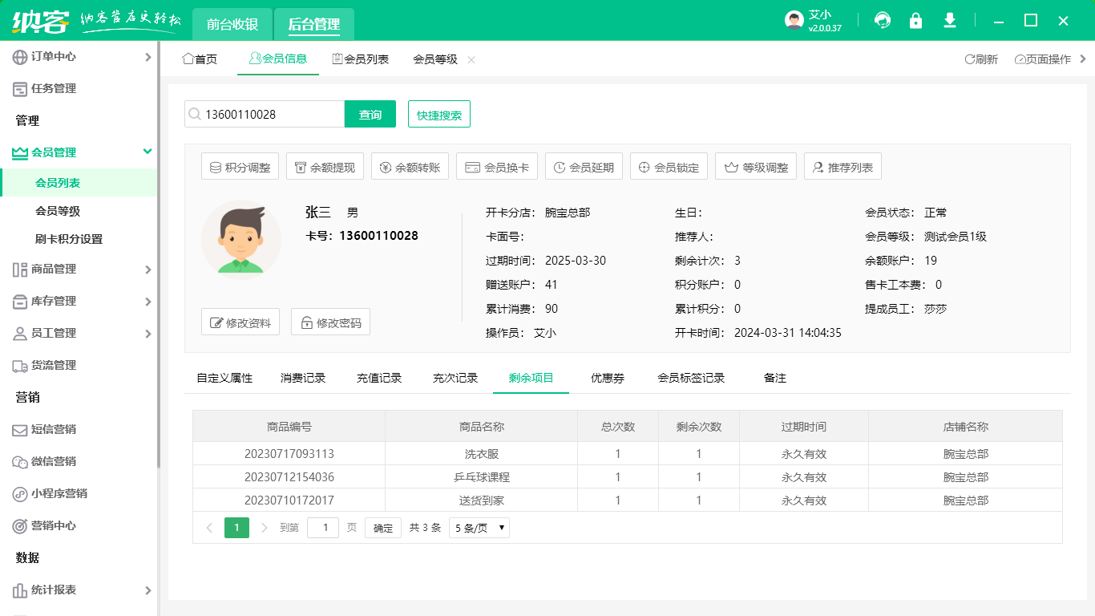
Task: Open 会员锁定 member lock
Action: click(x=669, y=168)
